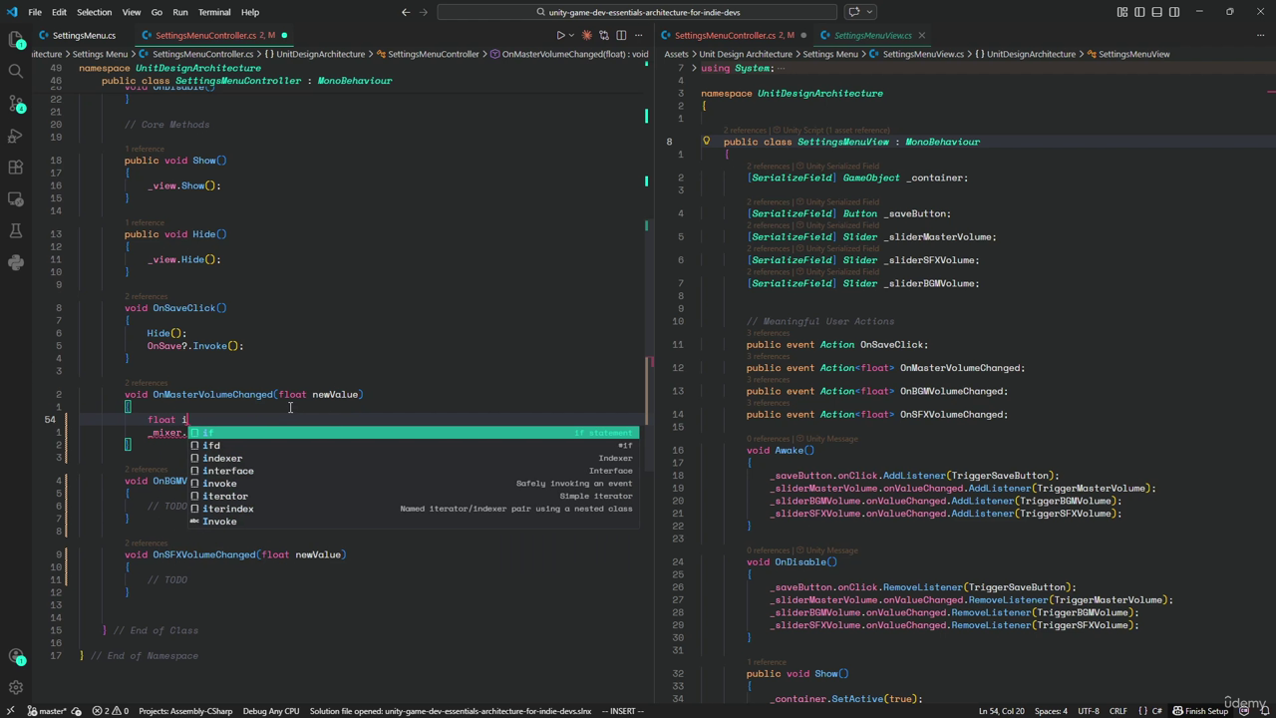Select 'interface' in the suggestion list
The height and width of the screenshot is (718, 1276).
pyautogui.click(x=414, y=471)
